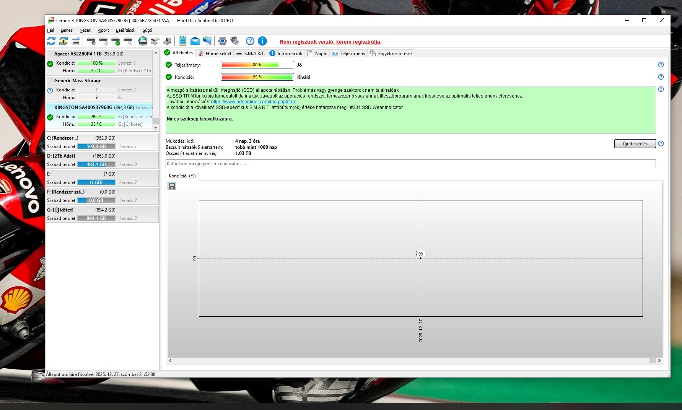
Task: Open the Lemez menu
Action: pyautogui.click(x=67, y=30)
